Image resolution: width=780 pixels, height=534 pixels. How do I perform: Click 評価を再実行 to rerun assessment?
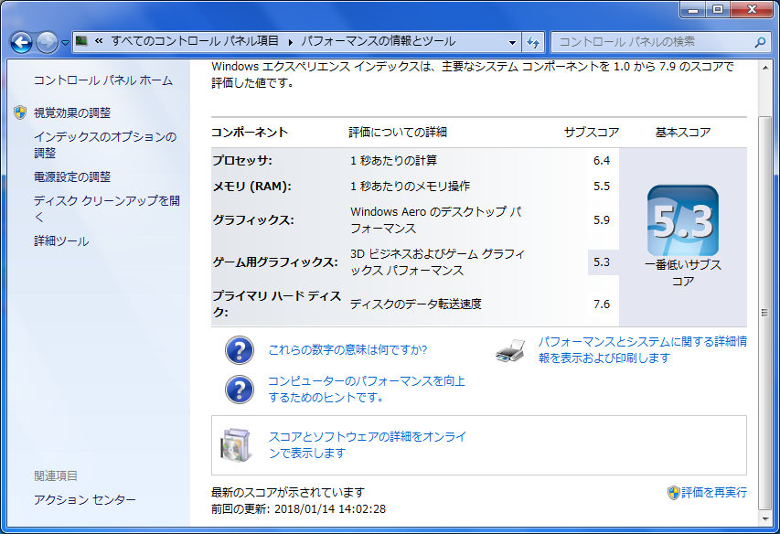click(714, 493)
